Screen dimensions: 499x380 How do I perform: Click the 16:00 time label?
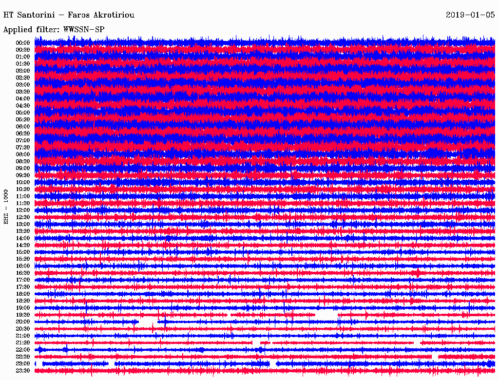pyautogui.click(x=22, y=266)
